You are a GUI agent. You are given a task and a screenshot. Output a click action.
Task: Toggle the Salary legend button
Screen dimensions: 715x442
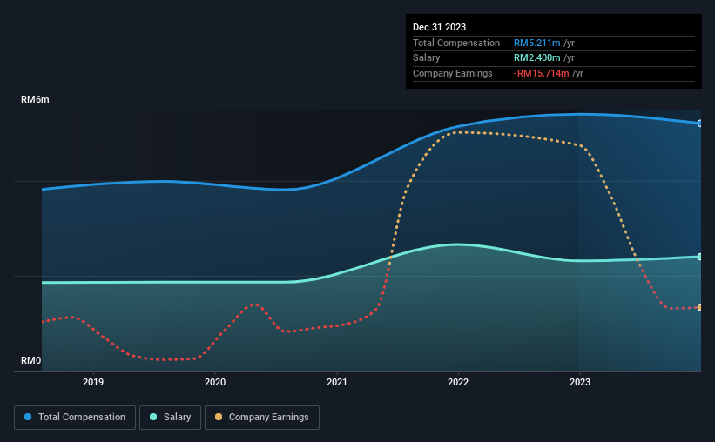pyautogui.click(x=170, y=418)
